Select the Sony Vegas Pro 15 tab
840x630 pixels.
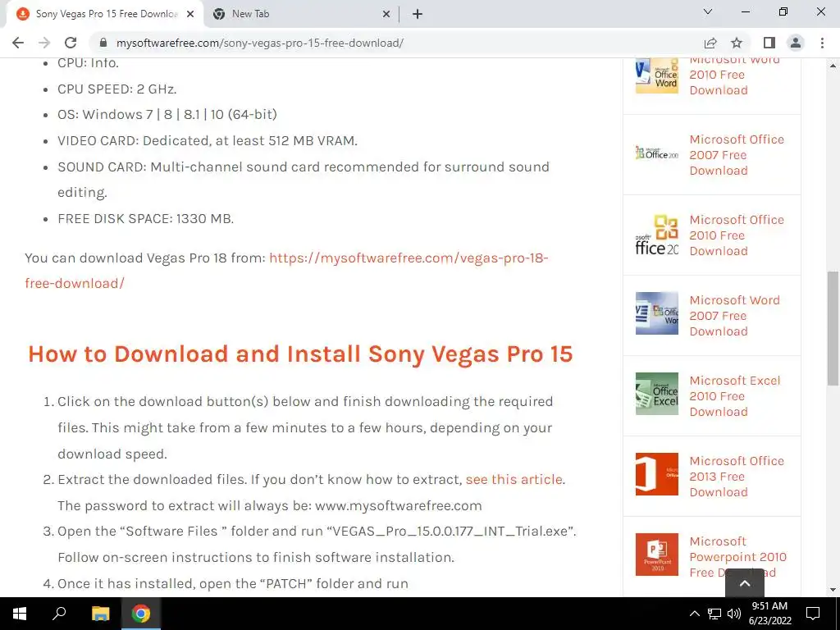(x=105, y=14)
